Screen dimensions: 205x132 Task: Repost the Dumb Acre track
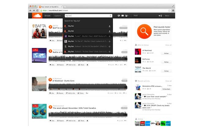pos(60,93)
